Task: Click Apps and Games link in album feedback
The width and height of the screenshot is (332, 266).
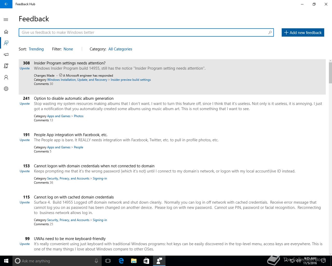Action: point(59,116)
